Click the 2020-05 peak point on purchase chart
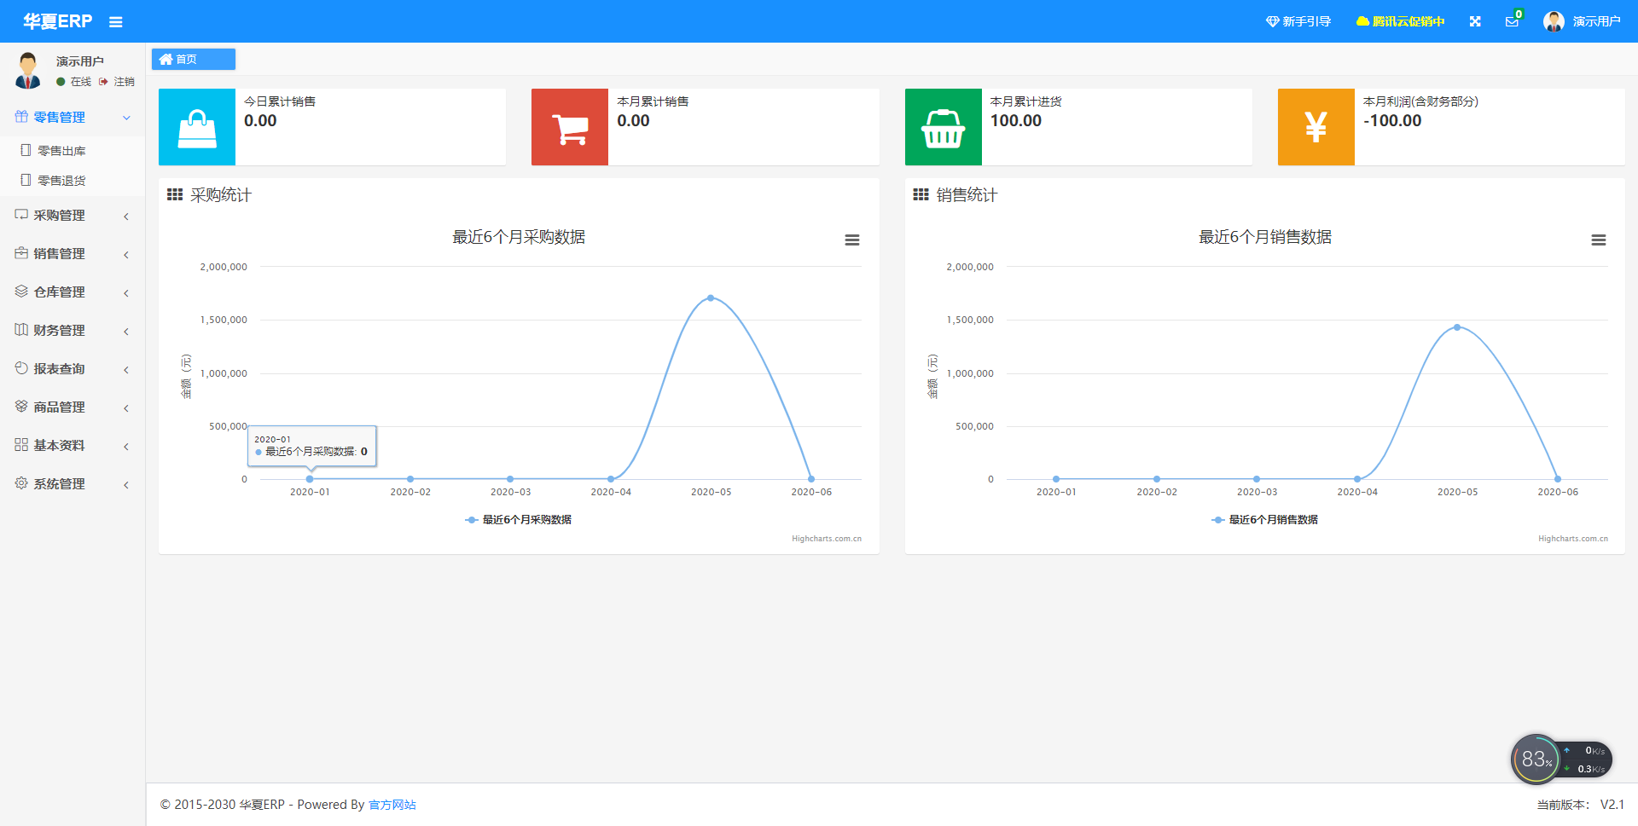Viewport: 1638px width, 826px height. coord(711,297)
